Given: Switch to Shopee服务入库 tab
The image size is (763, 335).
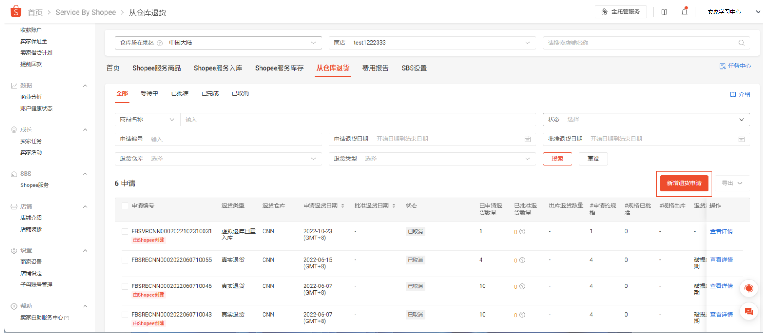Looking at the screenshot, I should point(218,68).
